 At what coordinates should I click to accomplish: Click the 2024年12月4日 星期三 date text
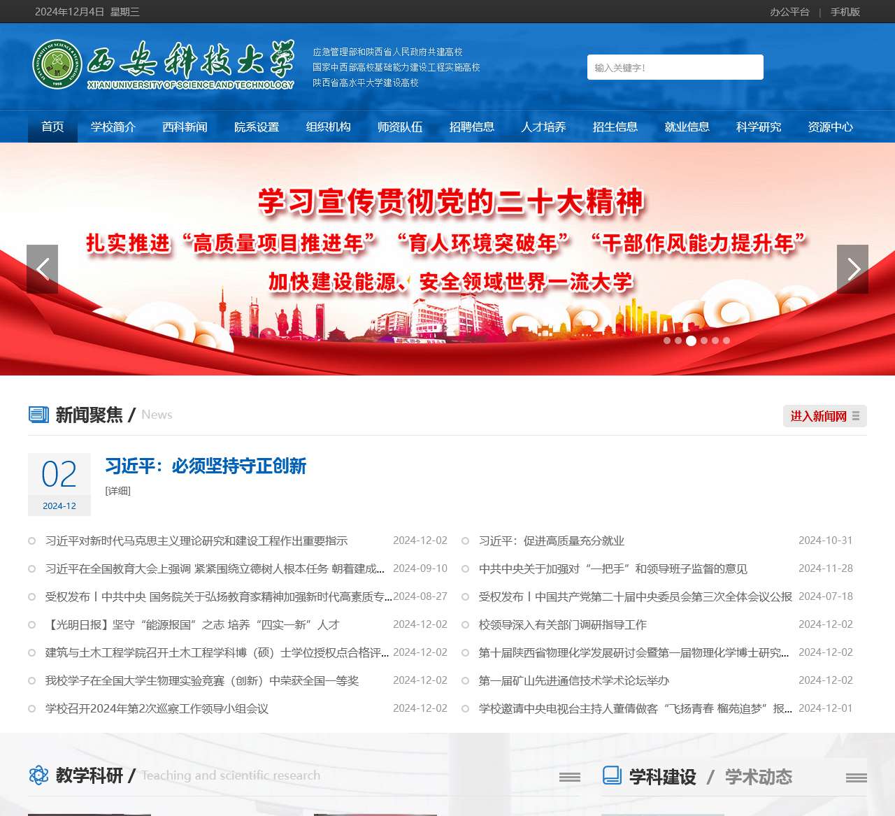pyautogui.click(x=87, y=12)
